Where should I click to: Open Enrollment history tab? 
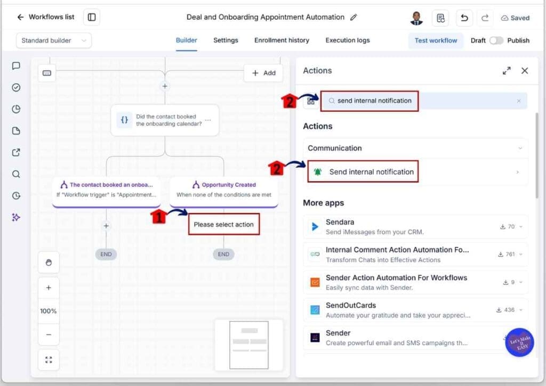(282, 40)
